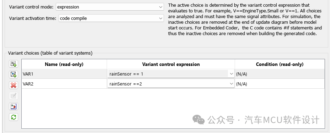
Task: Select the (N/A) condition cell for VAR1
Action: pos(280,74)
